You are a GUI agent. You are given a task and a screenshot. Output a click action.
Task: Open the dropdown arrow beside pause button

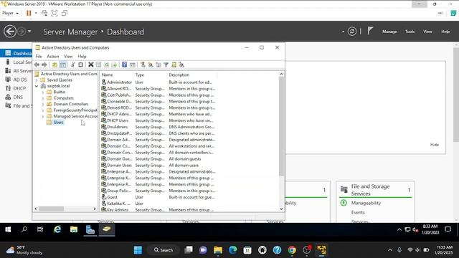(x=36, y=13)
